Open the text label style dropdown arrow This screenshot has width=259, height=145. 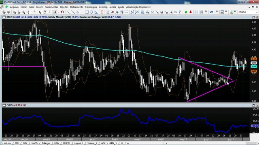coord(59,12)
